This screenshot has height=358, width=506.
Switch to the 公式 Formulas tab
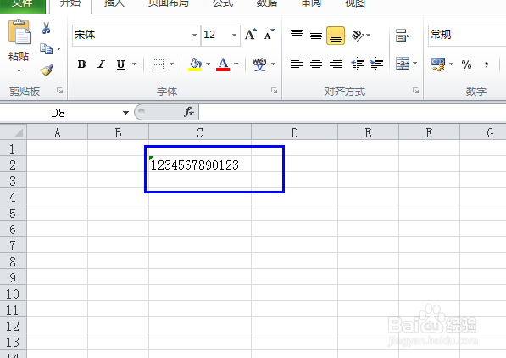tap(223, 4)
